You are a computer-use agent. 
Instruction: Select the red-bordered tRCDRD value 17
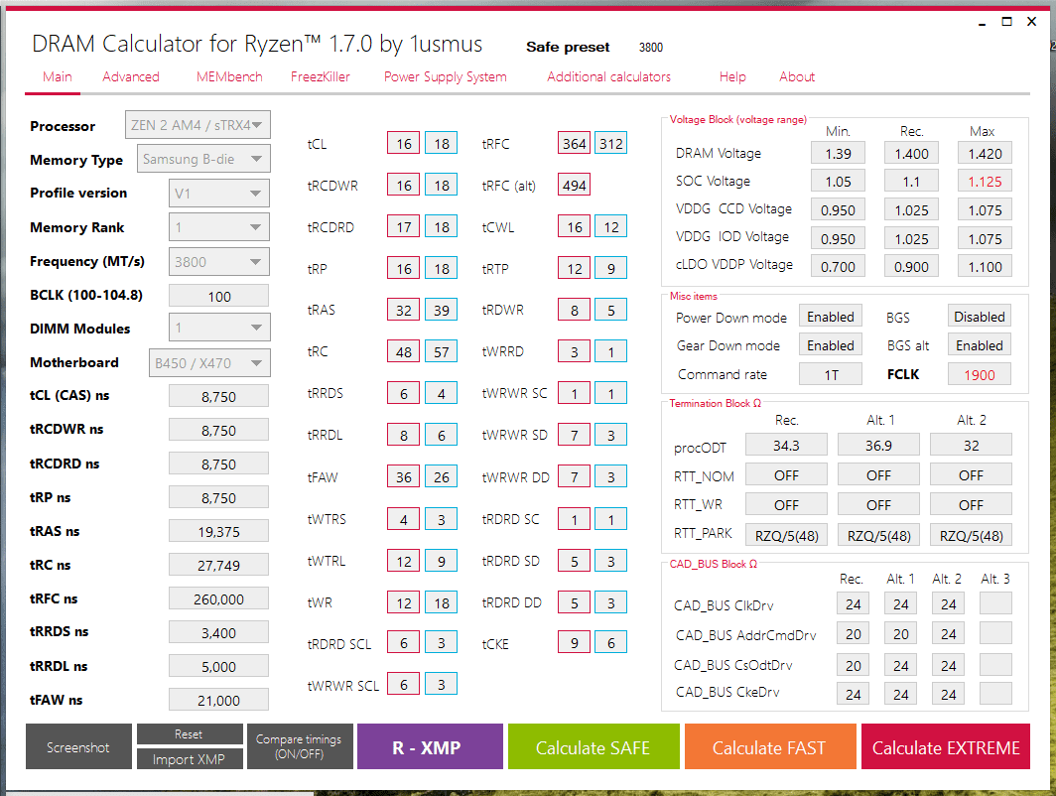click(x=403, y=226)
